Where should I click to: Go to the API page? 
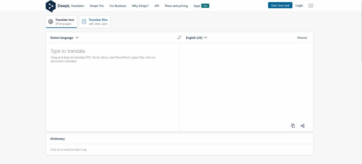click(x=157, y=6)
